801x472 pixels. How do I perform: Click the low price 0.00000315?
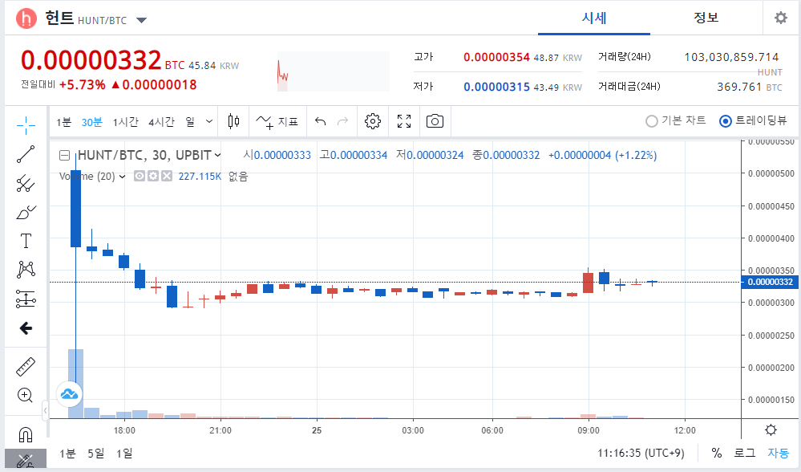click(496, 87)
